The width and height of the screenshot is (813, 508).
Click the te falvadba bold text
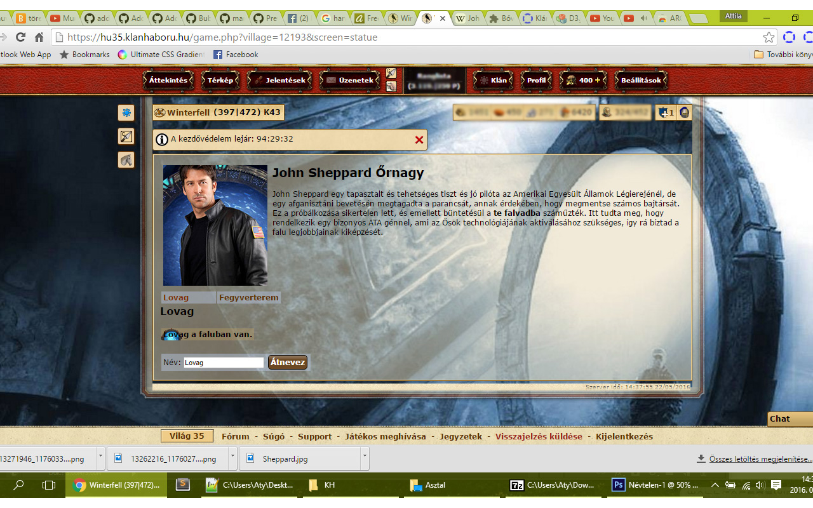coord(517,213)
